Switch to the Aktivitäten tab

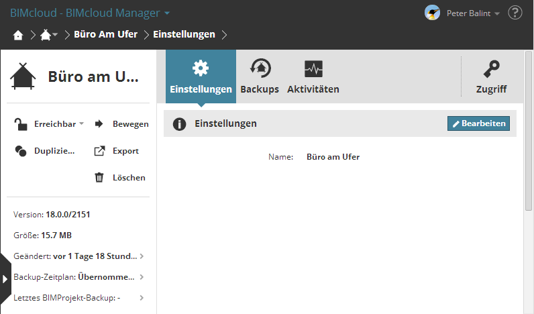tap(313, 76)
